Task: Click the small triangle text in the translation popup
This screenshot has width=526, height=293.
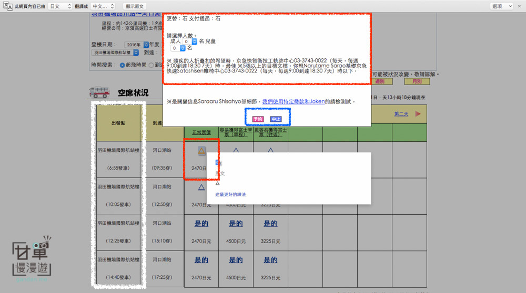Action: pyautogui.click(x=217, y=183)
